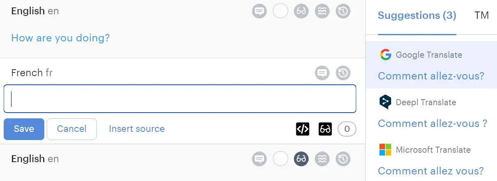Click the glasses review icon in top English row
The height and width of the screenshot is (181, 497).
pos(301,11)
